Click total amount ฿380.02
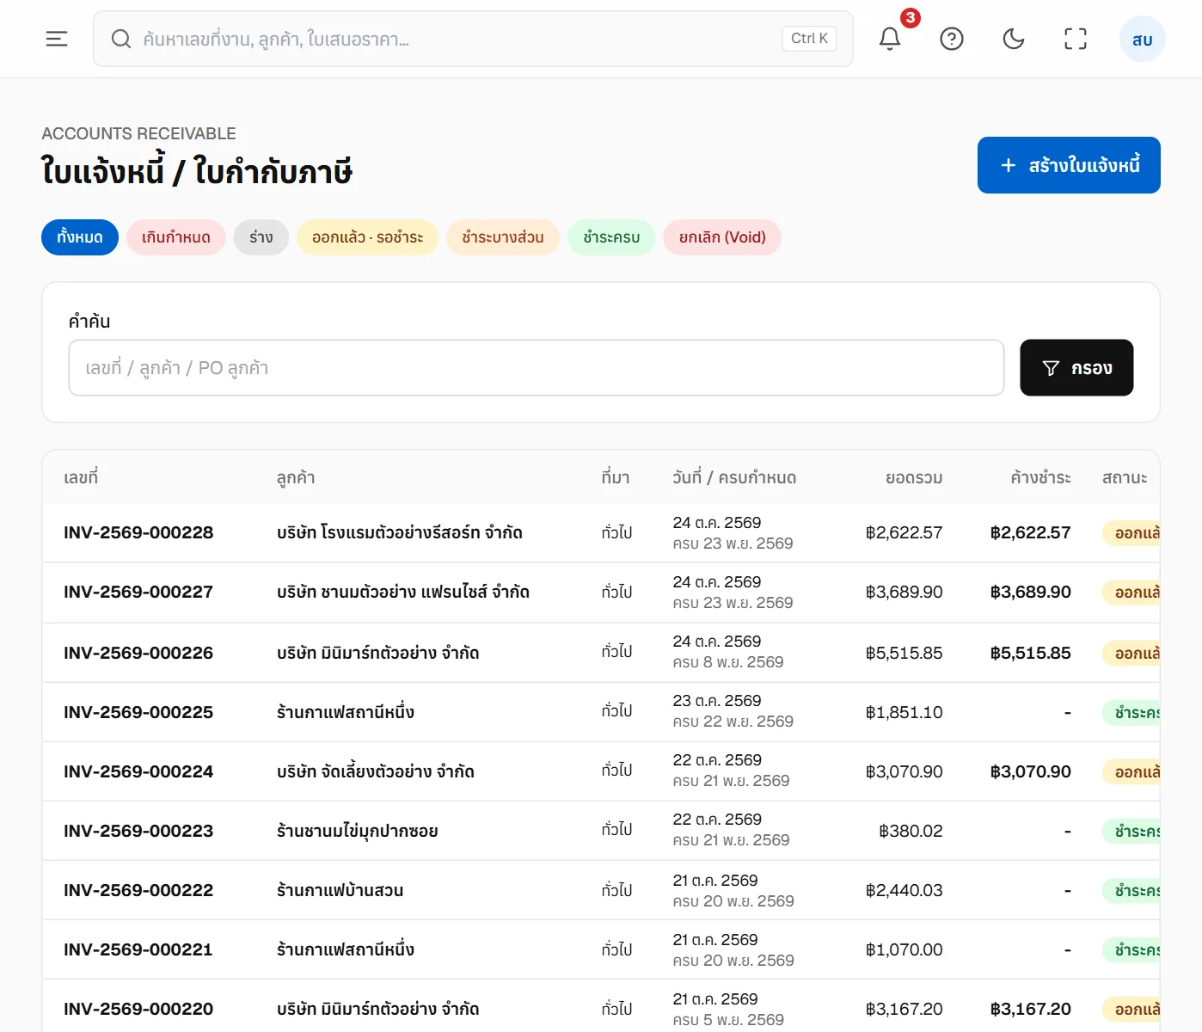The image size is (1202, 1032). (x=911, y=831)
